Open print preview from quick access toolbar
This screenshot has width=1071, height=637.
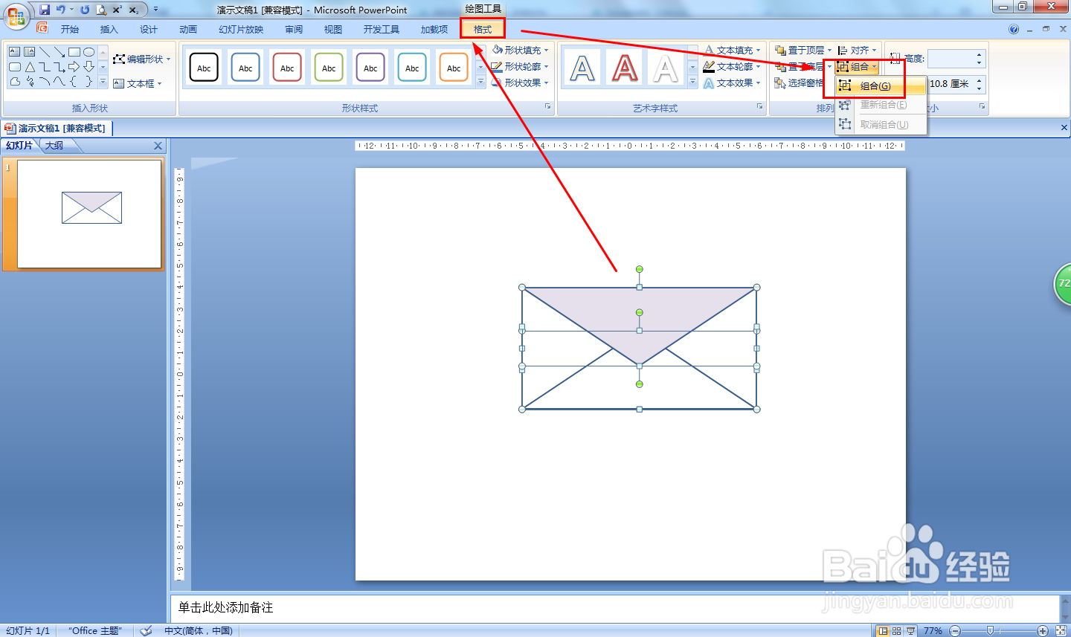click(101, 10)
